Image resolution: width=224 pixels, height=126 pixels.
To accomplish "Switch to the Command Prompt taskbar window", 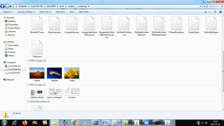I will [x=157, y=123].
